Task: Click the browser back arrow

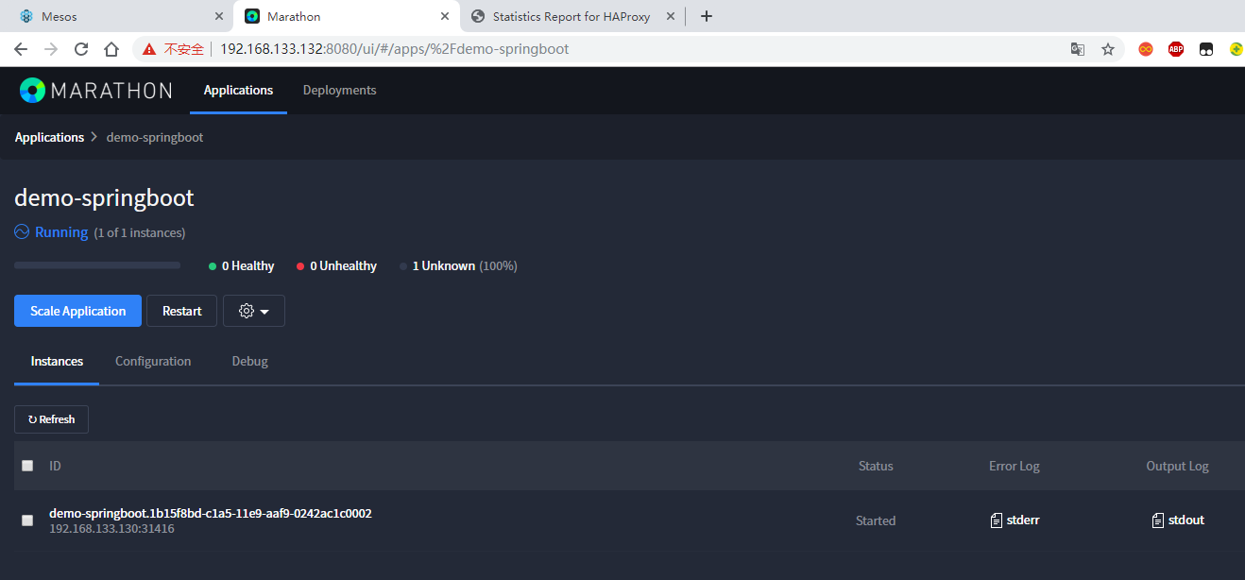Action: tap(21, 49)
